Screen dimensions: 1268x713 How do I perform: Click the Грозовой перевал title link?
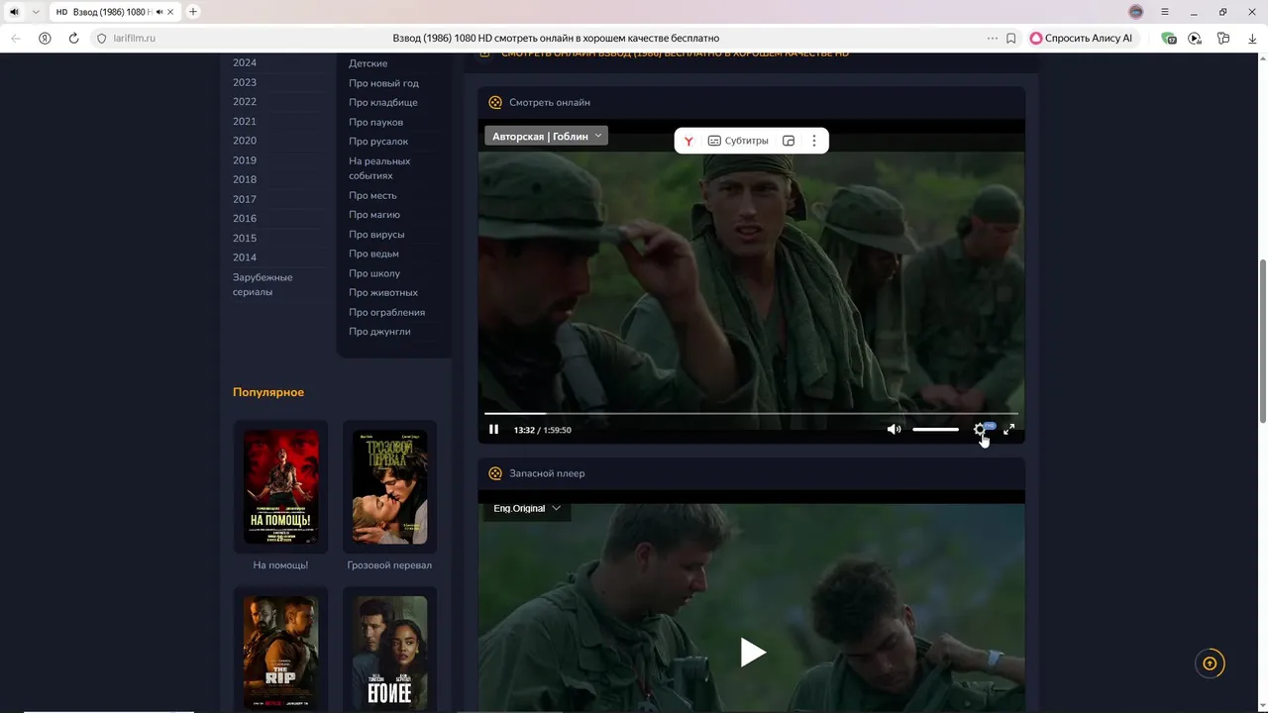[389, 565]
